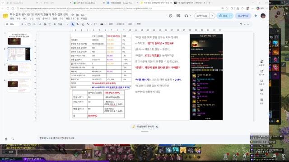The width and height of the screenshot is (289, 162).
Task: Select slide 3 thumbnail in filmstrip
Action: tap(19, 70)
